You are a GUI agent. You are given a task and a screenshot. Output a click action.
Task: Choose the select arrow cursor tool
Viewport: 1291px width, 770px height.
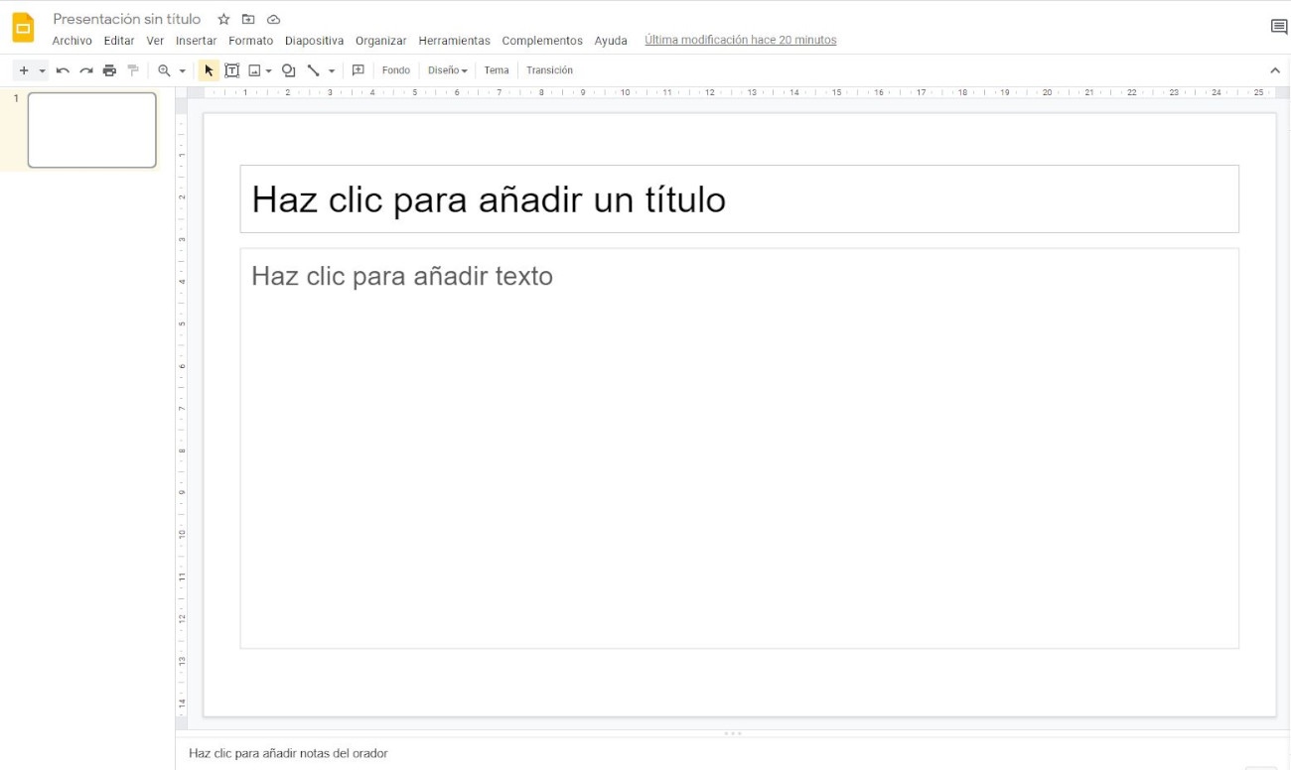pos(209,70)
